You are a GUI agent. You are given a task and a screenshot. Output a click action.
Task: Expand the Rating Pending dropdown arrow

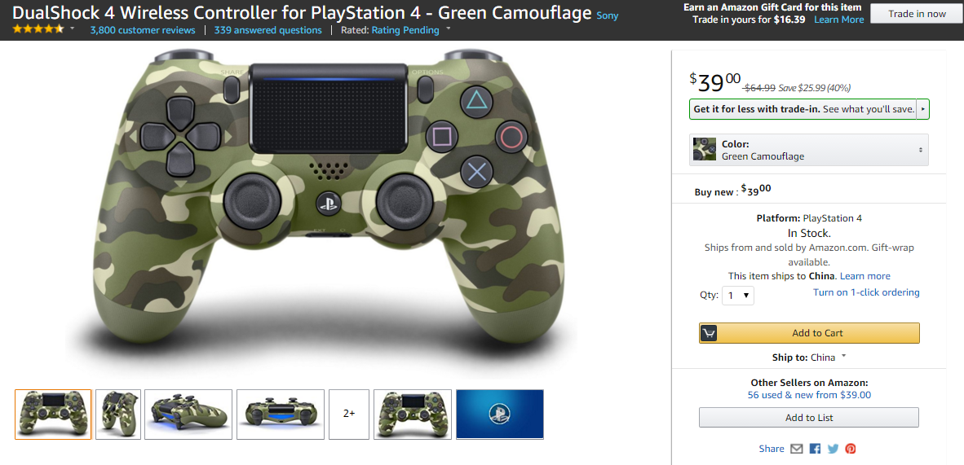click(449, 29)
